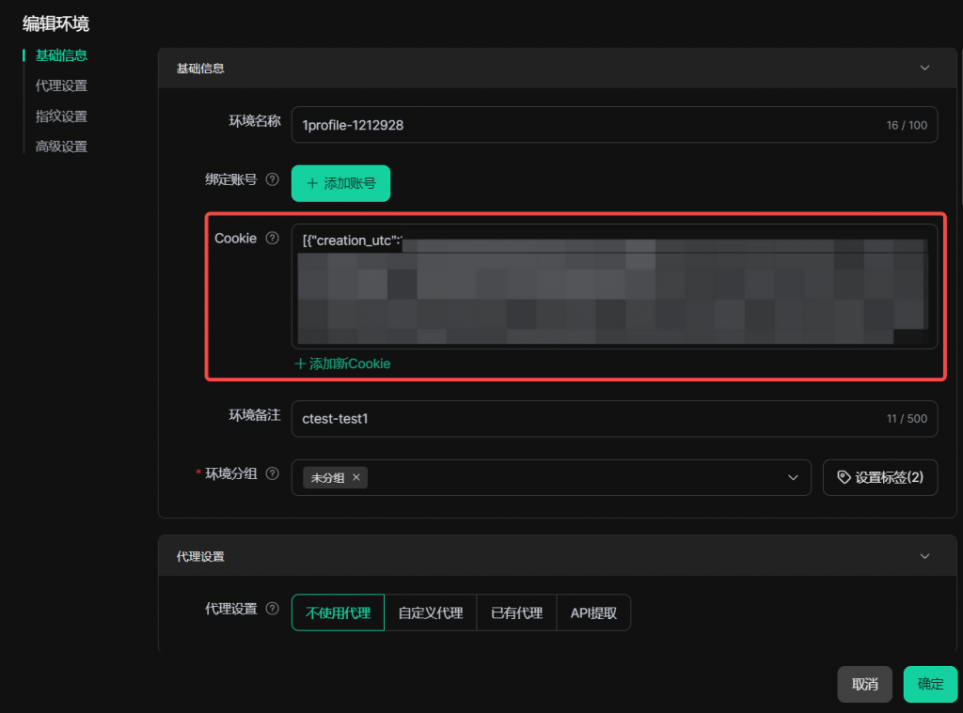The width and height of the screenshot is (963, 713).
Task: Click help icon next to 绑定账号
Action: pos(273,179)
